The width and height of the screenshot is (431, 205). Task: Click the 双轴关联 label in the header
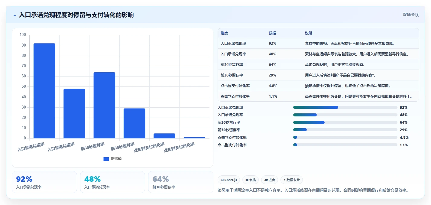[x=411, y=15]
